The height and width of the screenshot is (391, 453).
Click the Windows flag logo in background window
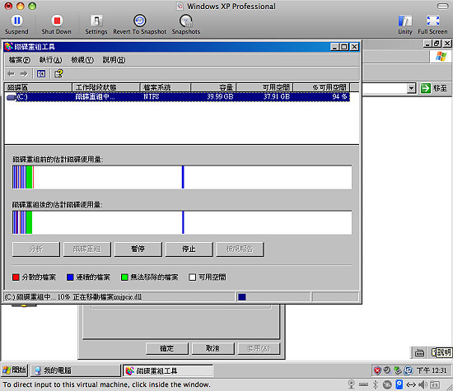(441, 56)
